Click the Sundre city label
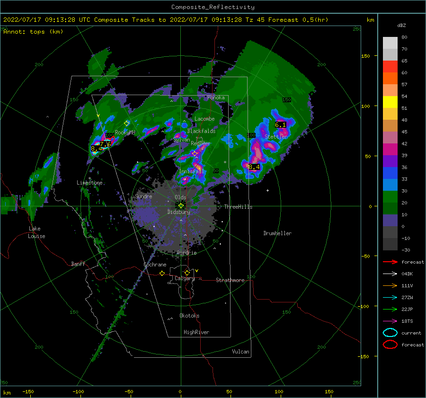This screenshot has height=398, width=426. click(143, 196)
